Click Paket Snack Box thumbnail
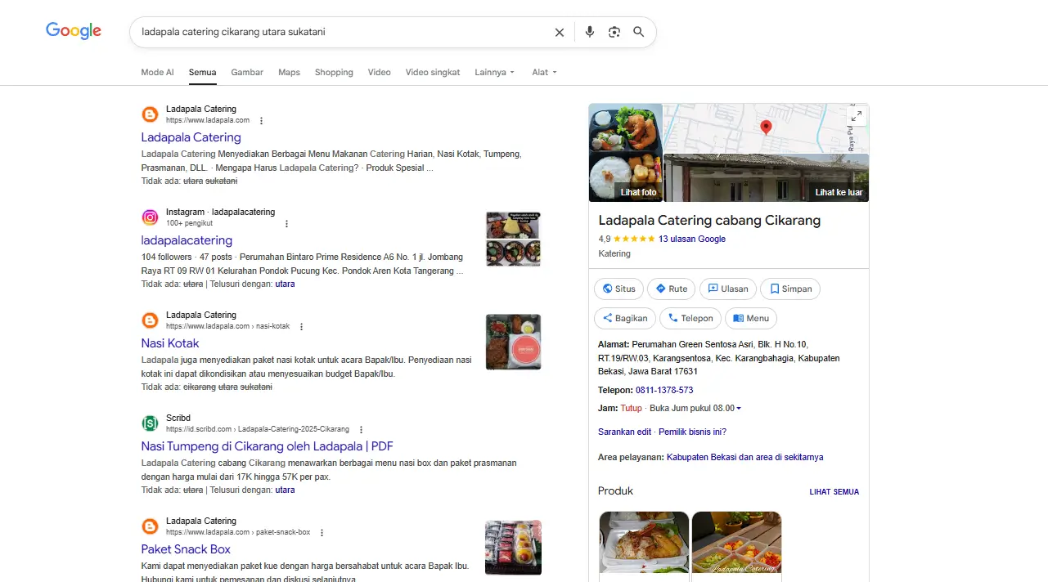This screenshot has height=582, width=1048. click(x=513, y=547)
